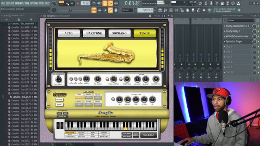
Task: Expand Cymatics Origin slot arrow
Action: (224, 41)
